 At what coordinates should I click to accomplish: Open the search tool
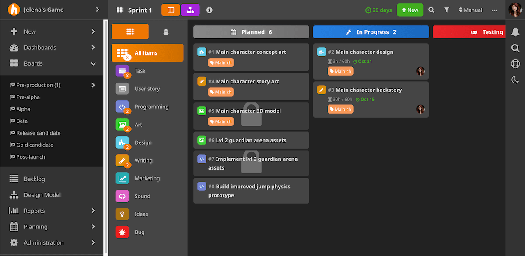point(431,10)
